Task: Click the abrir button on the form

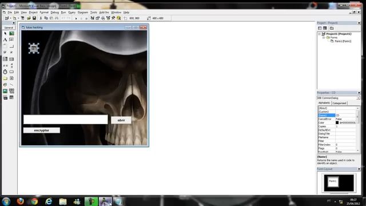Action: pos(121,120)
